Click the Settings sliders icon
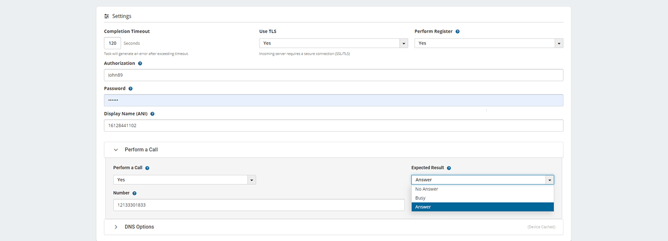Viewport: 668px width, 241px height. [x=107, y=16]
